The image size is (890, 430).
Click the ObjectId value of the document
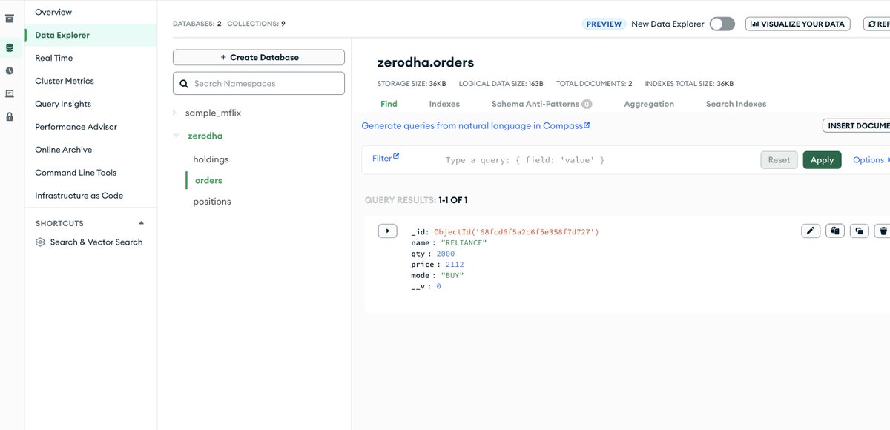[516, 232]
